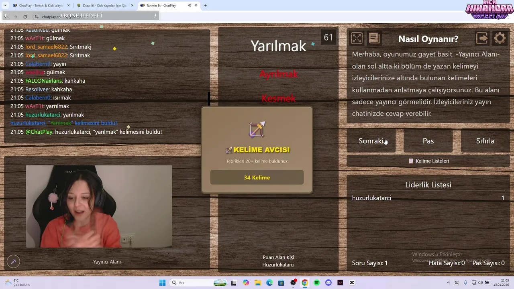Open CapCut from taskbar
The image size is (514, 289).
(x=352, y=283)
